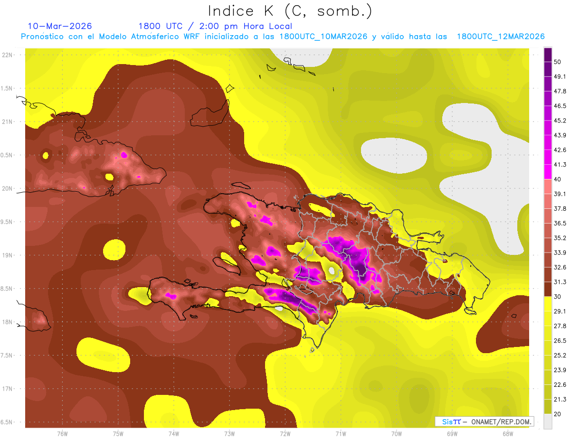Click the colorbar value "50"
The height and width of the screenshot is (440, 570).
[x=558, y=62]
